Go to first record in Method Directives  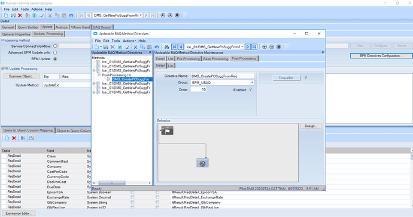pos(174,46)
